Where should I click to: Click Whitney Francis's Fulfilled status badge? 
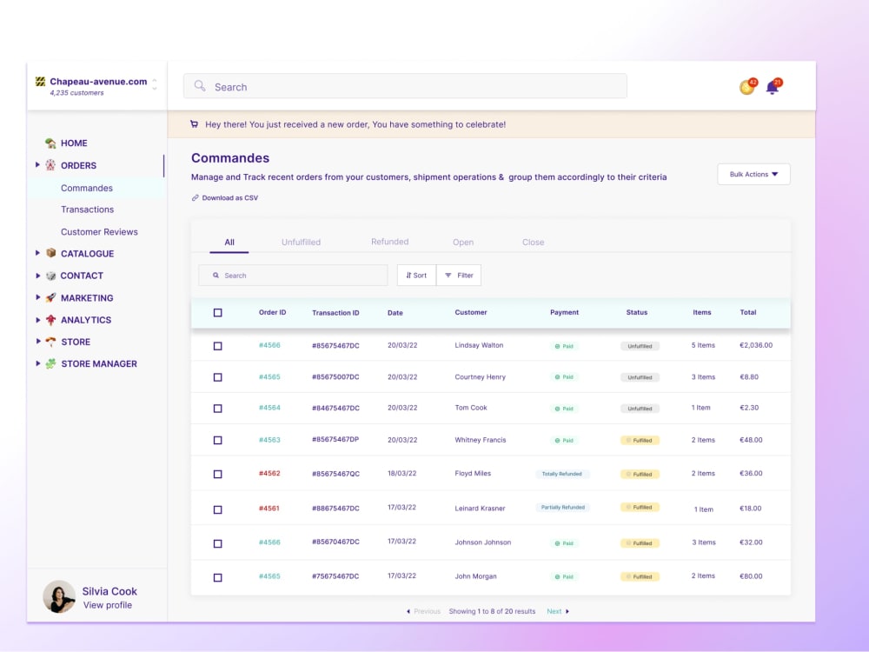(640, 440)
